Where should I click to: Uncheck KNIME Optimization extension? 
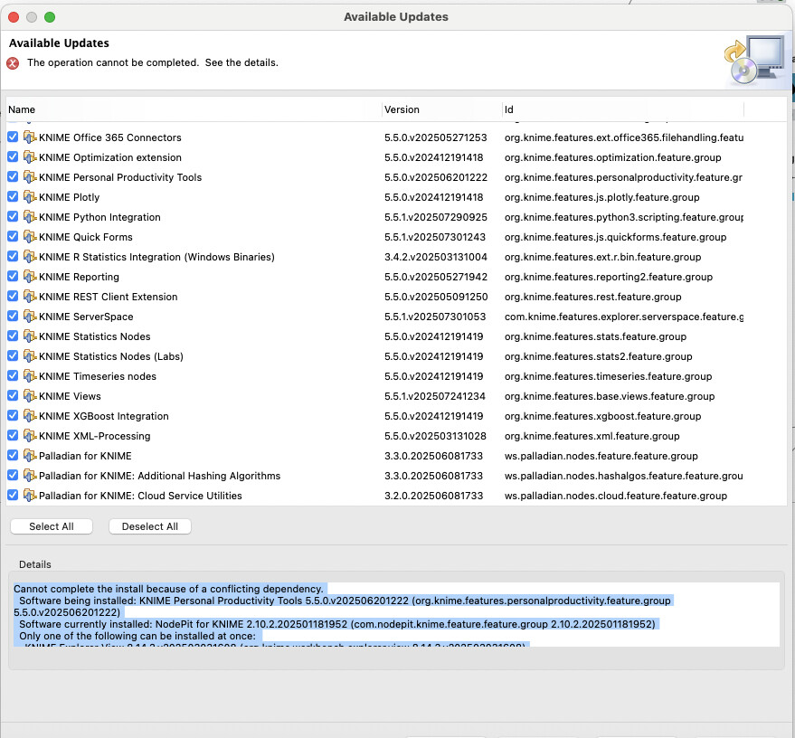pyautogui.click(x=13, y=156)
